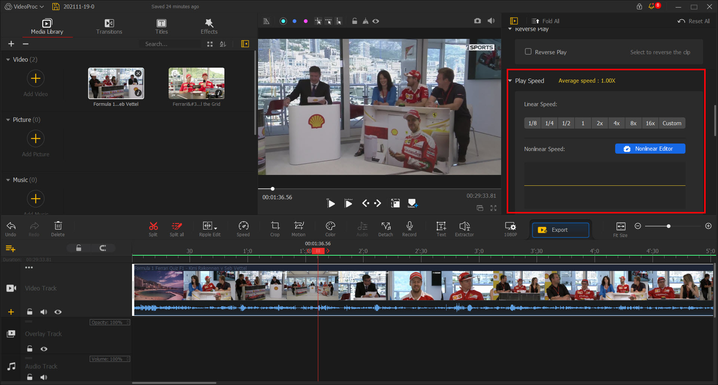The height and width of the screenshot is (385, 718).
Task: Collapse the Play Speed section
Action: click(510, 80)
